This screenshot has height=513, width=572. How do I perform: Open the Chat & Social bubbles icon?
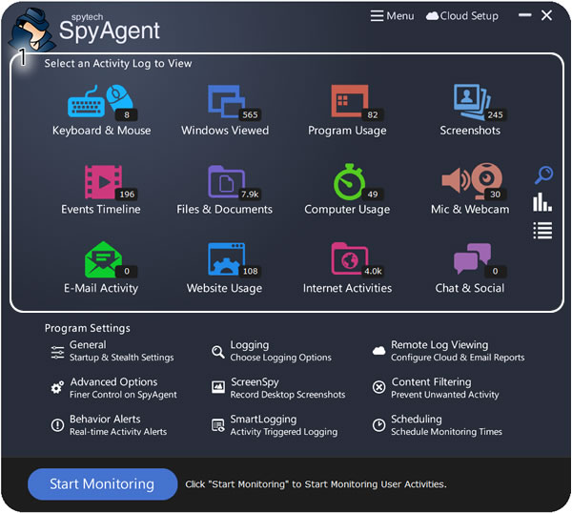tap(472, 258)
